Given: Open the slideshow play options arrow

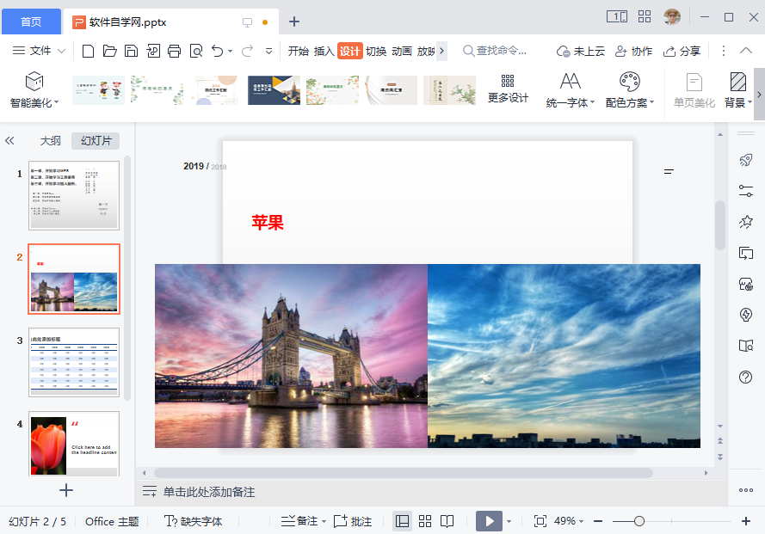Looking at the screenshot, I should point(509,521).
